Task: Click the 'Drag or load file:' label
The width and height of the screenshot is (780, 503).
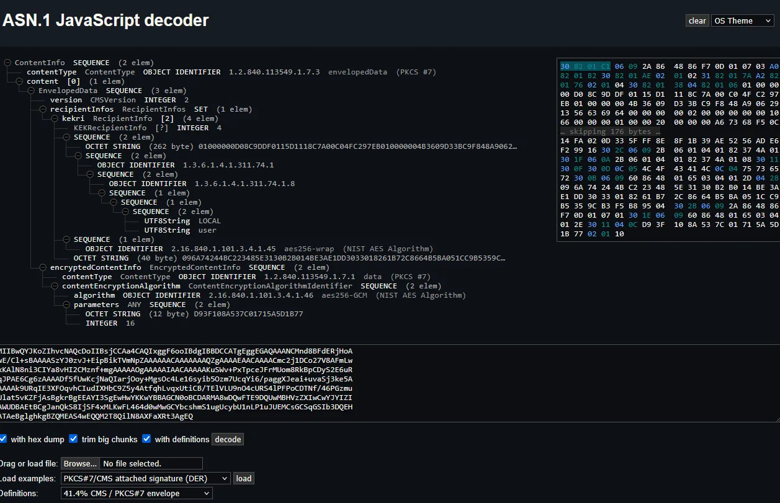Action: coord(29,463)
